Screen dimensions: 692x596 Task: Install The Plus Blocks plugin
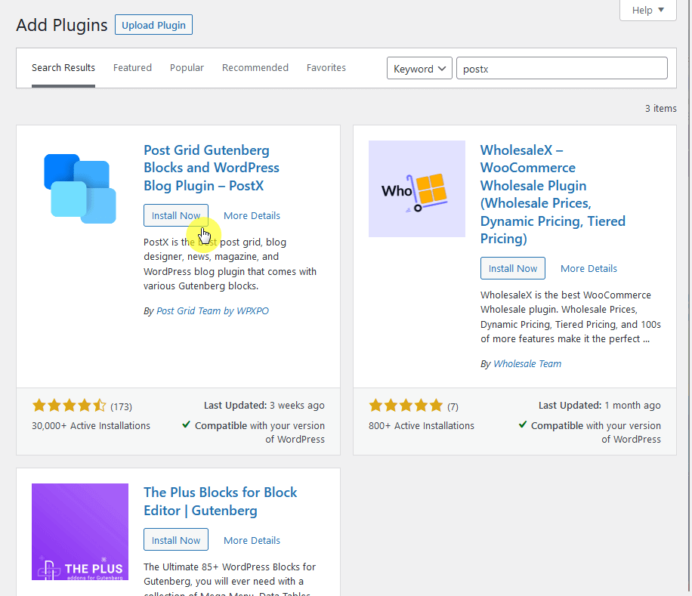tap(176, 540)
